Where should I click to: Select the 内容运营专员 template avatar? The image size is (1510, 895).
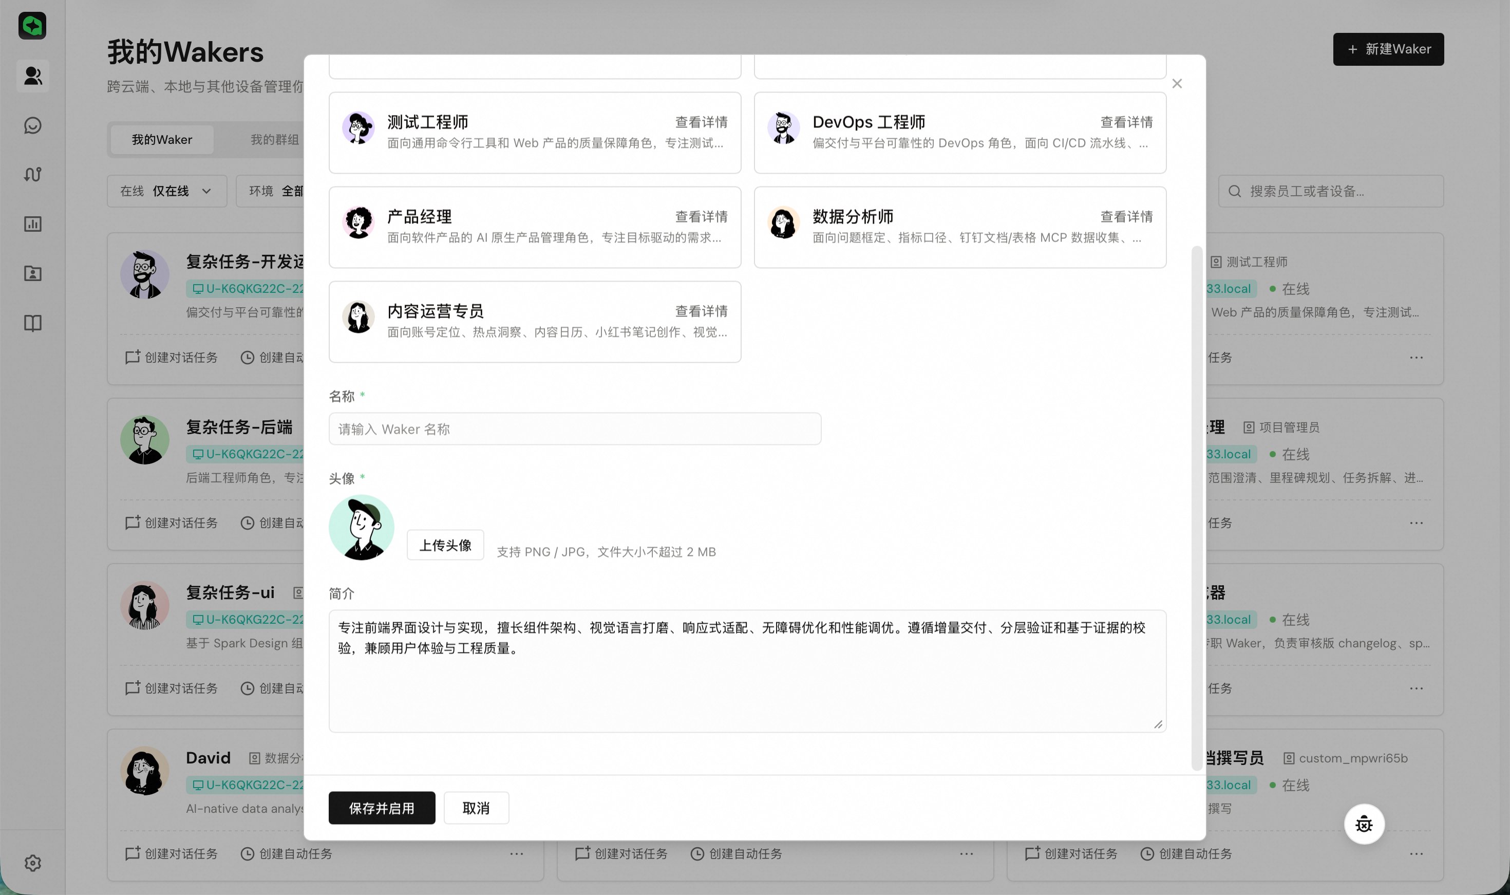(358, 317)
